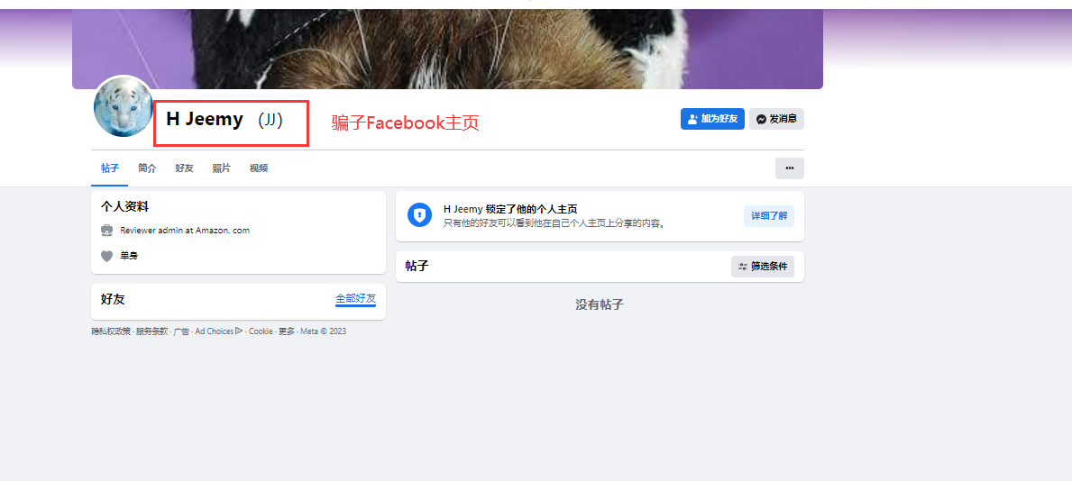Screen dimensions: 1072x481
Task: Open the 服务条款 footer link
Action: (x=151, y=331)
